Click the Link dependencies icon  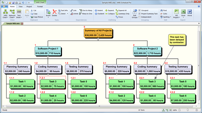click(72, 10)
